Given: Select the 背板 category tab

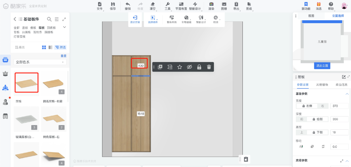Looking at the screenshot, I should [x=17, y=32].
